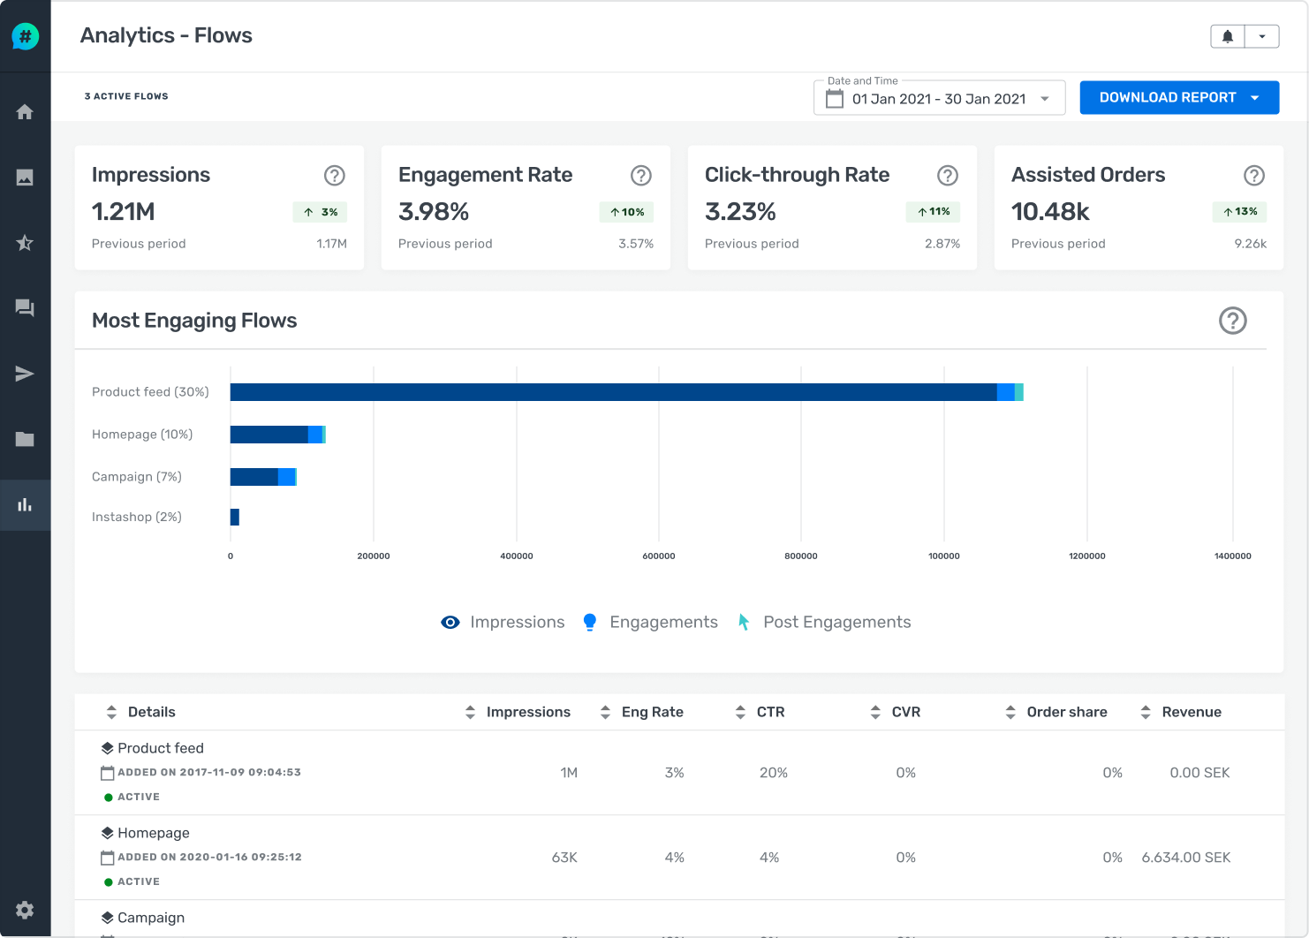This screenshot has width=1309, height=938.
Task: Click the home icon in sidebar
Action: tap(25, 112)
